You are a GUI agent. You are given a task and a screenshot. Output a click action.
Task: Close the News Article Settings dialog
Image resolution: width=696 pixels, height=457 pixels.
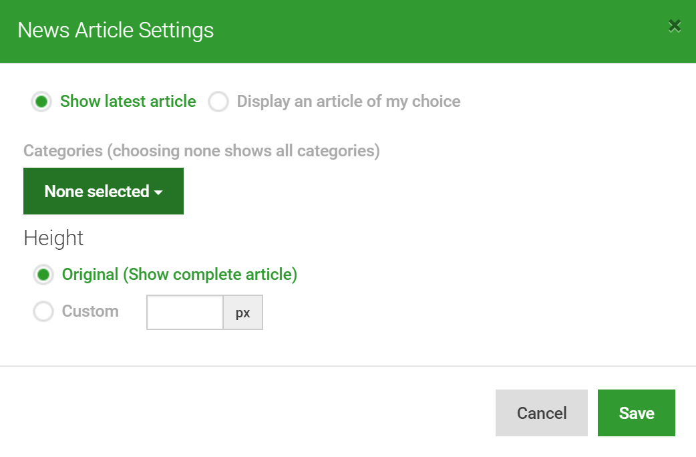tap(674, 26)
